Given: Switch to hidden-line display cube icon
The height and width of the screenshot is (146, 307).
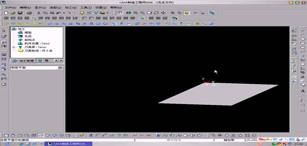Looking at the screenshot, I should [x=179, y=13].
